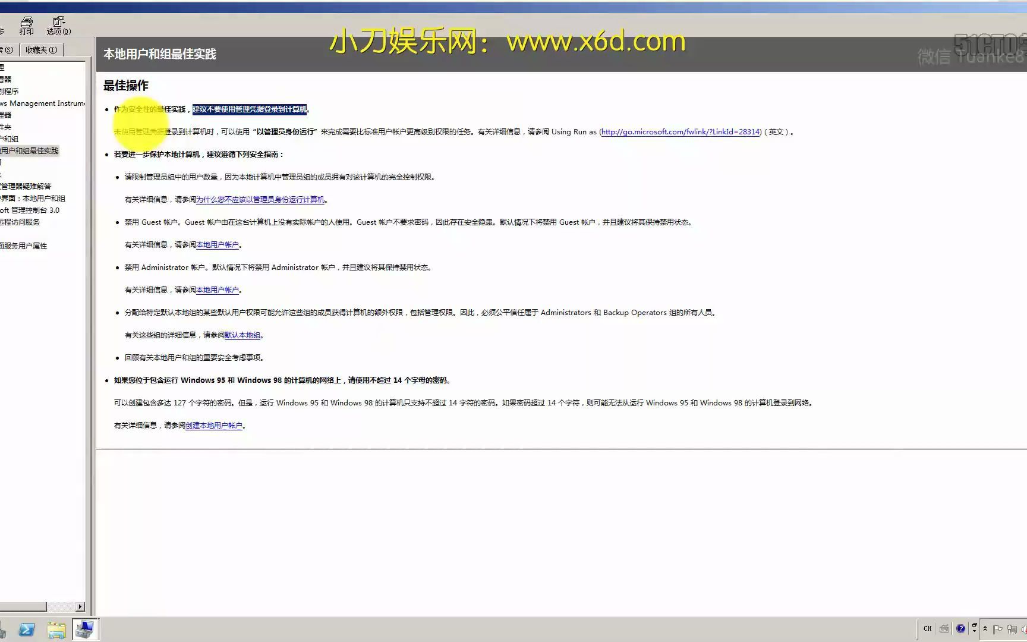The height and width of the screenshot is (642, 1027).
Task: Click the CH language indicator
Action: (x=928, y=628)
